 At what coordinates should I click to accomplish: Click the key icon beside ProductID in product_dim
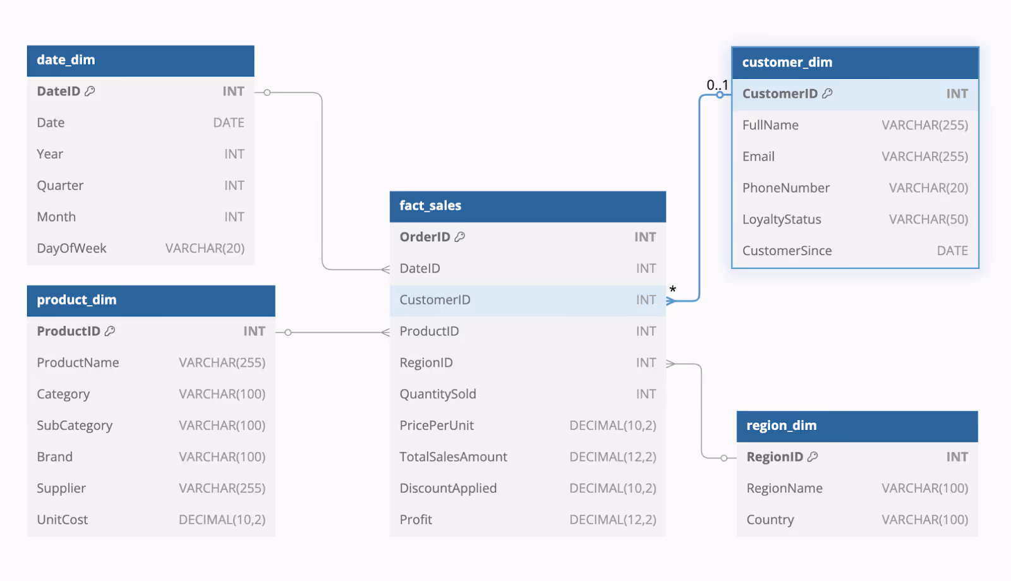(110, 331)
